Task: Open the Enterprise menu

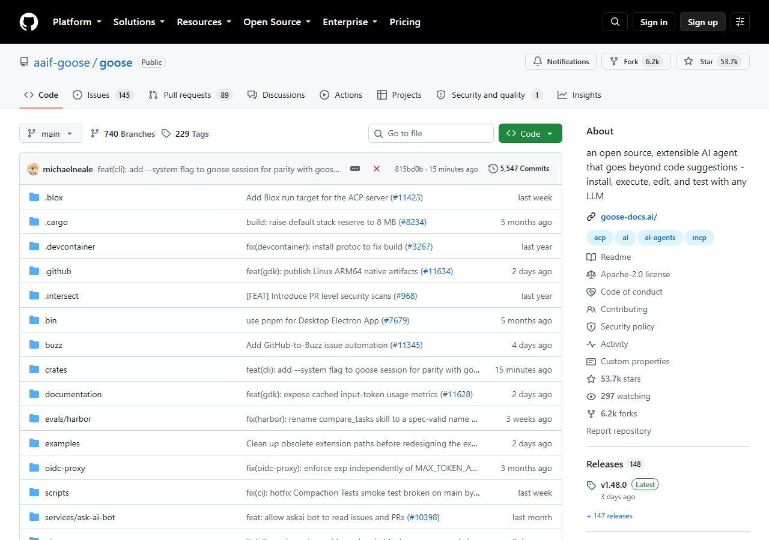Action: click(x=350, y=22)
